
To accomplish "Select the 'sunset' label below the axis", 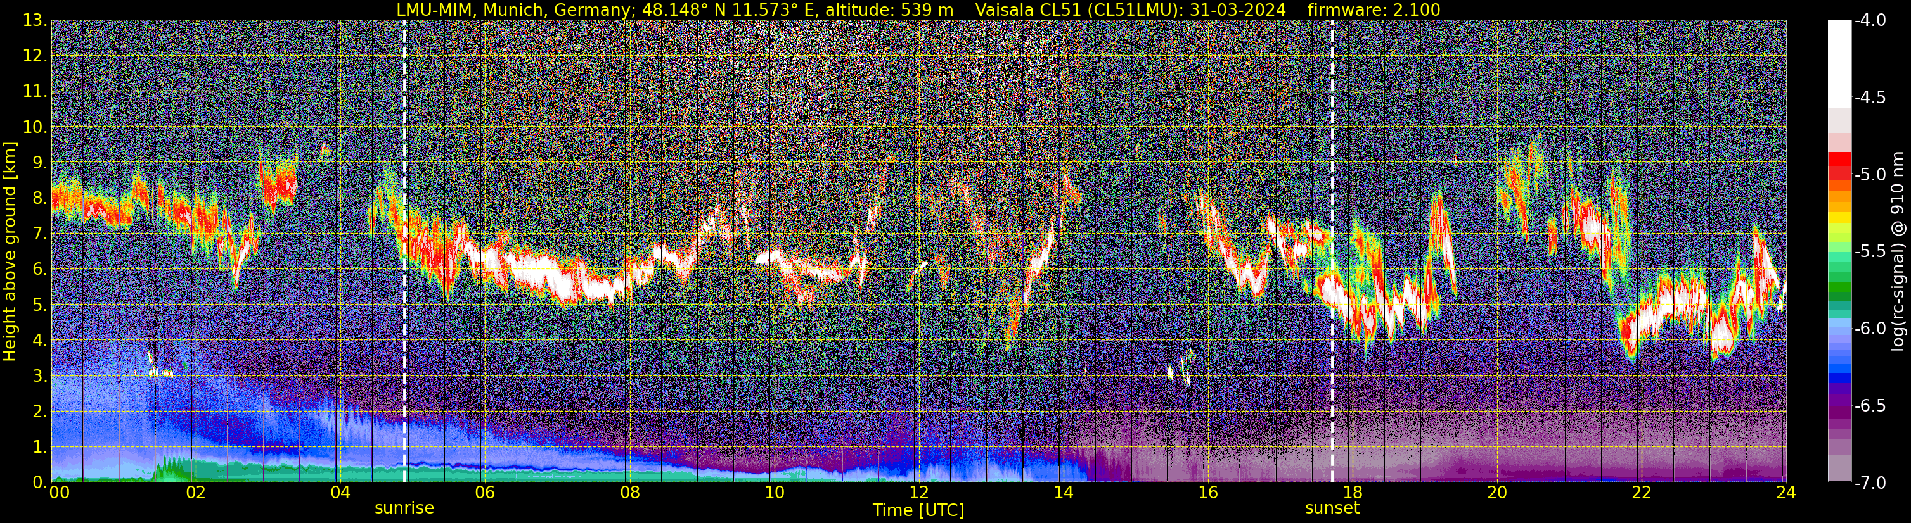I will pos(1332,508).
